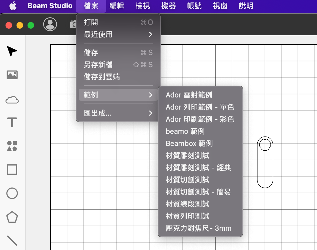Image resolution: width=317 pixels, height=250 pixels.
Task: Open the 視窗 menu
Action: click(220, 6)
